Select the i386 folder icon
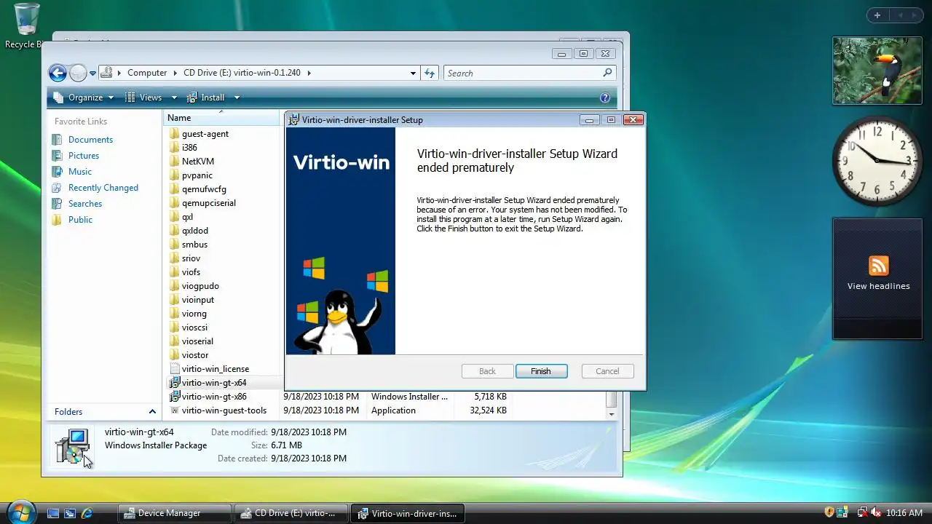 [x=174, y=148]
